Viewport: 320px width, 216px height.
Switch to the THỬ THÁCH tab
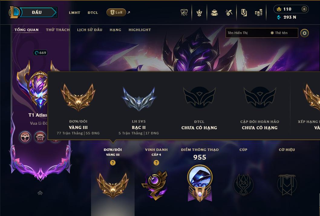point(58,30)
